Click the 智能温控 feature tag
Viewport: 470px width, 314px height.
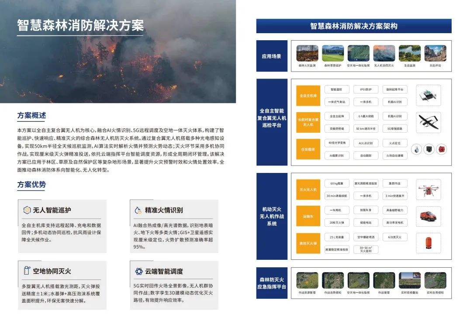336,90
